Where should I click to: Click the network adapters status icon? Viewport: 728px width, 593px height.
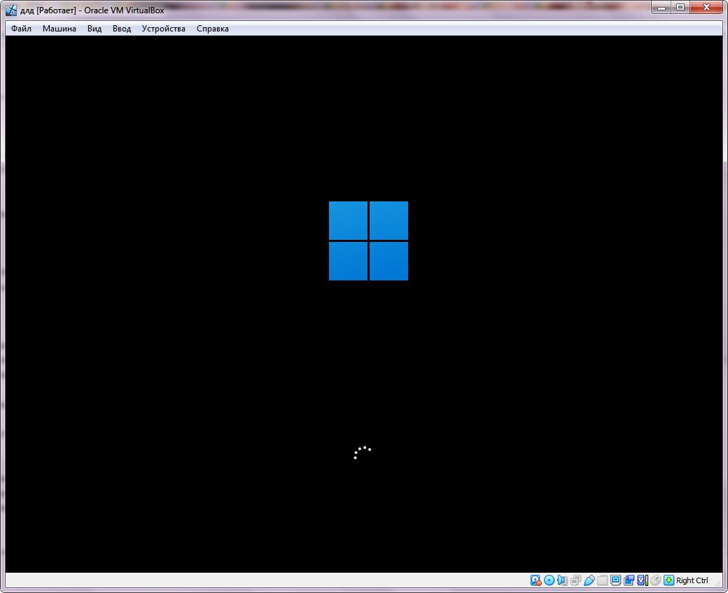(x=575, y=580)
